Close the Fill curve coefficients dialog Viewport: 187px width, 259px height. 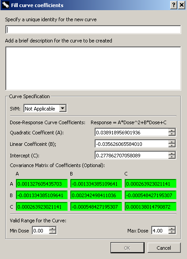pos(182,5)
